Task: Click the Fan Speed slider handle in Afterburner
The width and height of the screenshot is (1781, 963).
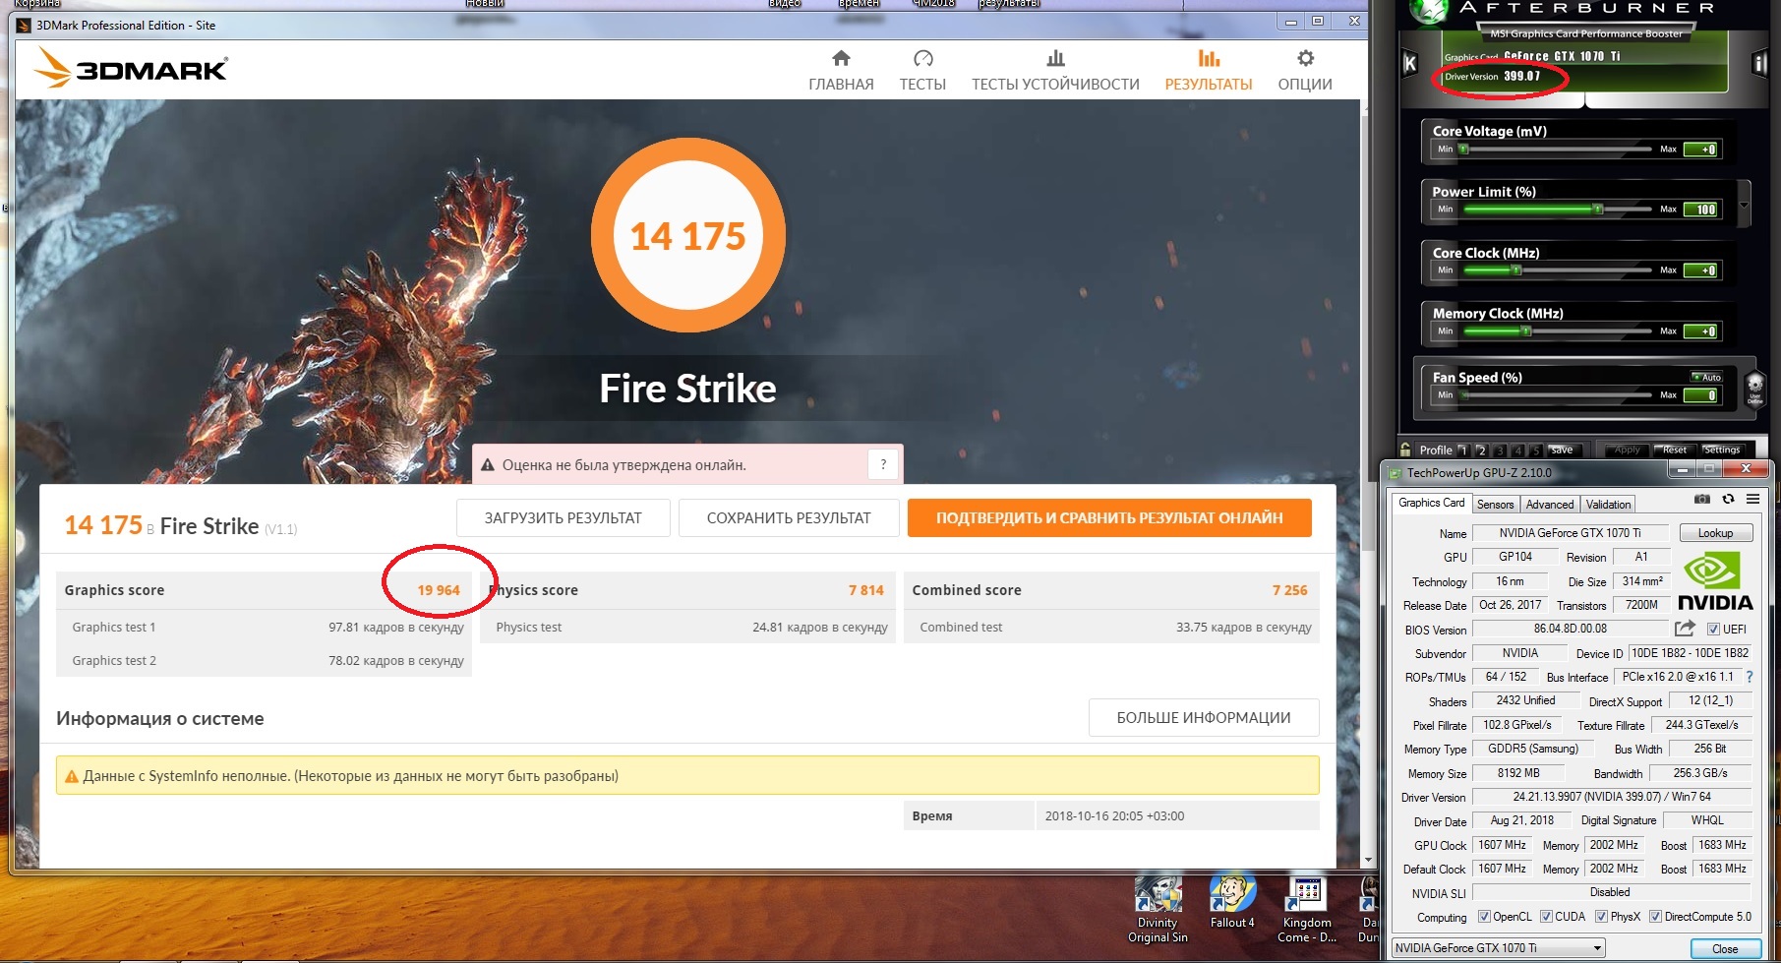Action: 1465,395
